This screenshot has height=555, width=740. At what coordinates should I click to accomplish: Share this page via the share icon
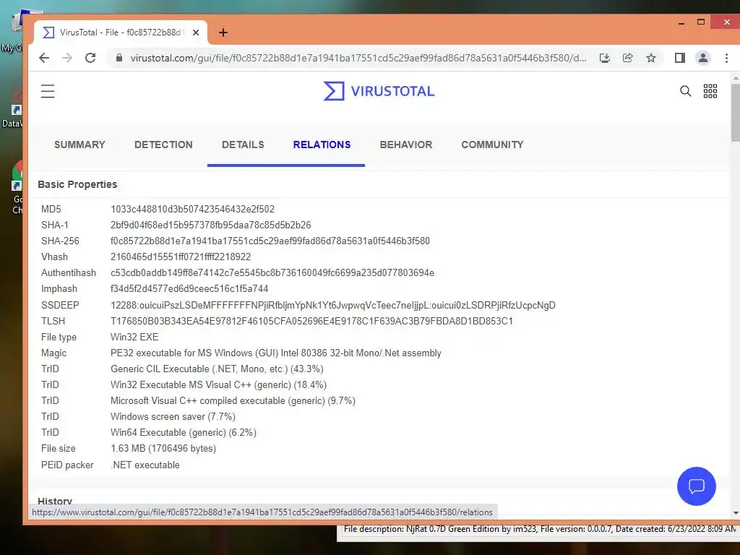click(628, 58)
